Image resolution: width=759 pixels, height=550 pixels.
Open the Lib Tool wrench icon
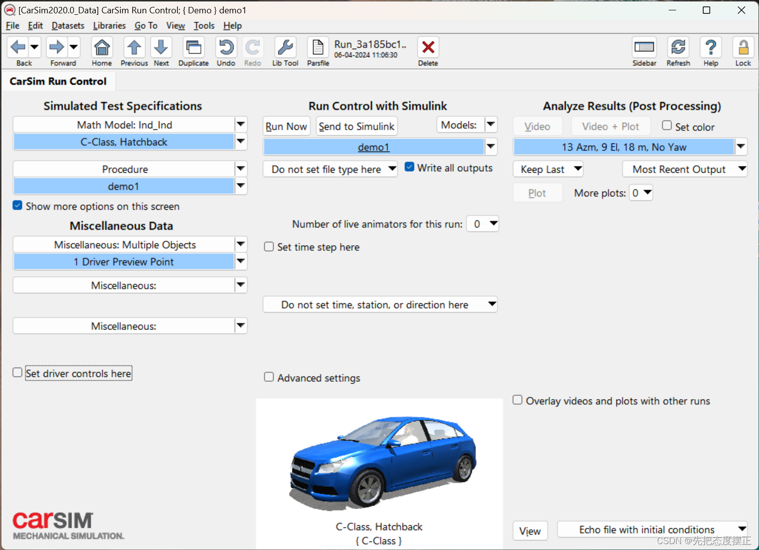tap(285, 47)
